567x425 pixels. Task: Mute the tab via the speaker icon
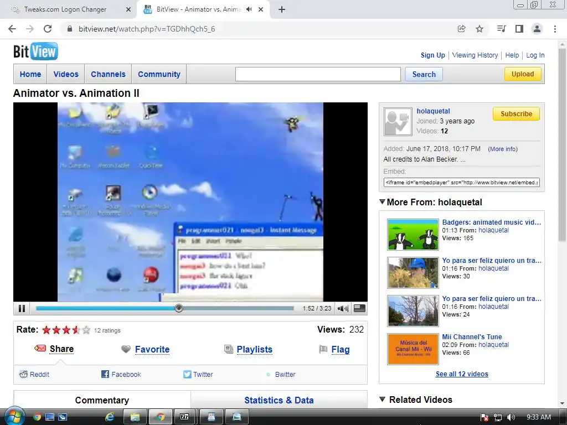[249, 9]
